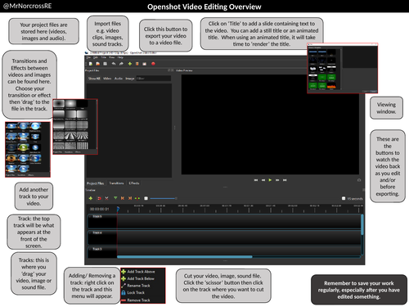The image size is (409, 307).
Task: Click the Undo arrow in toolbar
Action: [114, 64]
